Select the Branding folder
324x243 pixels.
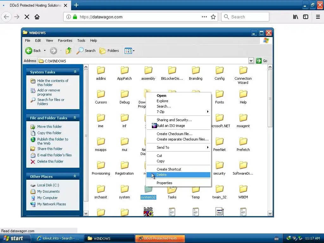click(x=196, y=73)
